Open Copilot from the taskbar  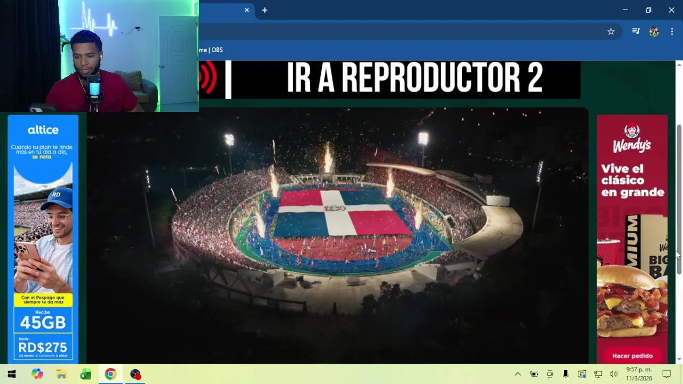(x=37, y=374)
